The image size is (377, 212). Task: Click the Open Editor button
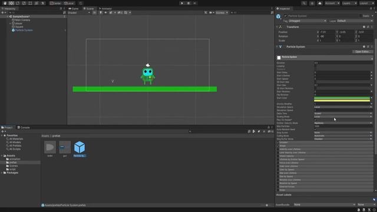pos(363,52)
